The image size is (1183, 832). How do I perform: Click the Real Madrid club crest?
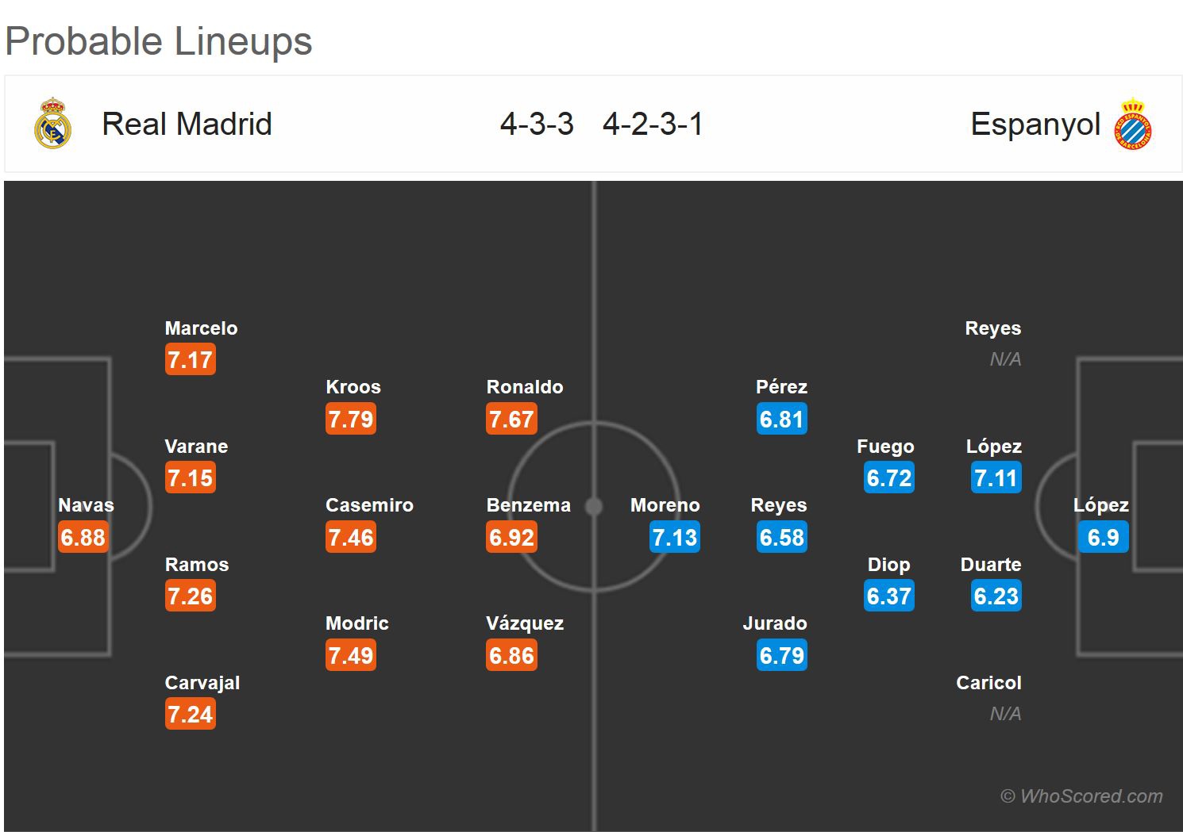(x=53, y=124)
